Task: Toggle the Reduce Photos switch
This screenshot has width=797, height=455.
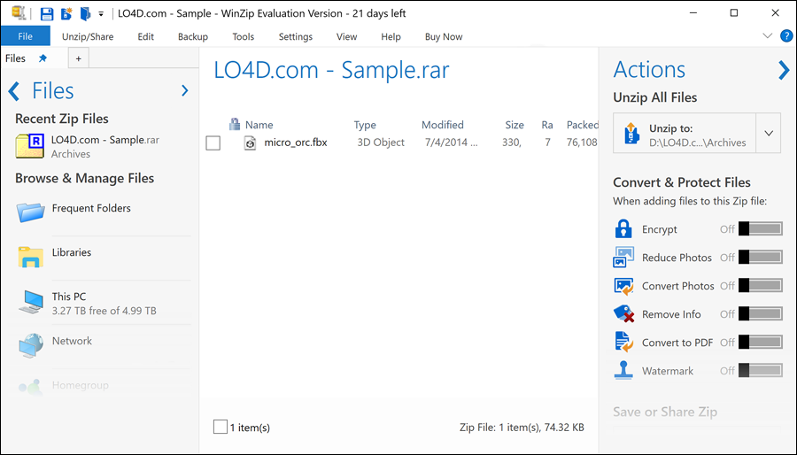Action: click(x=761, y=257)
